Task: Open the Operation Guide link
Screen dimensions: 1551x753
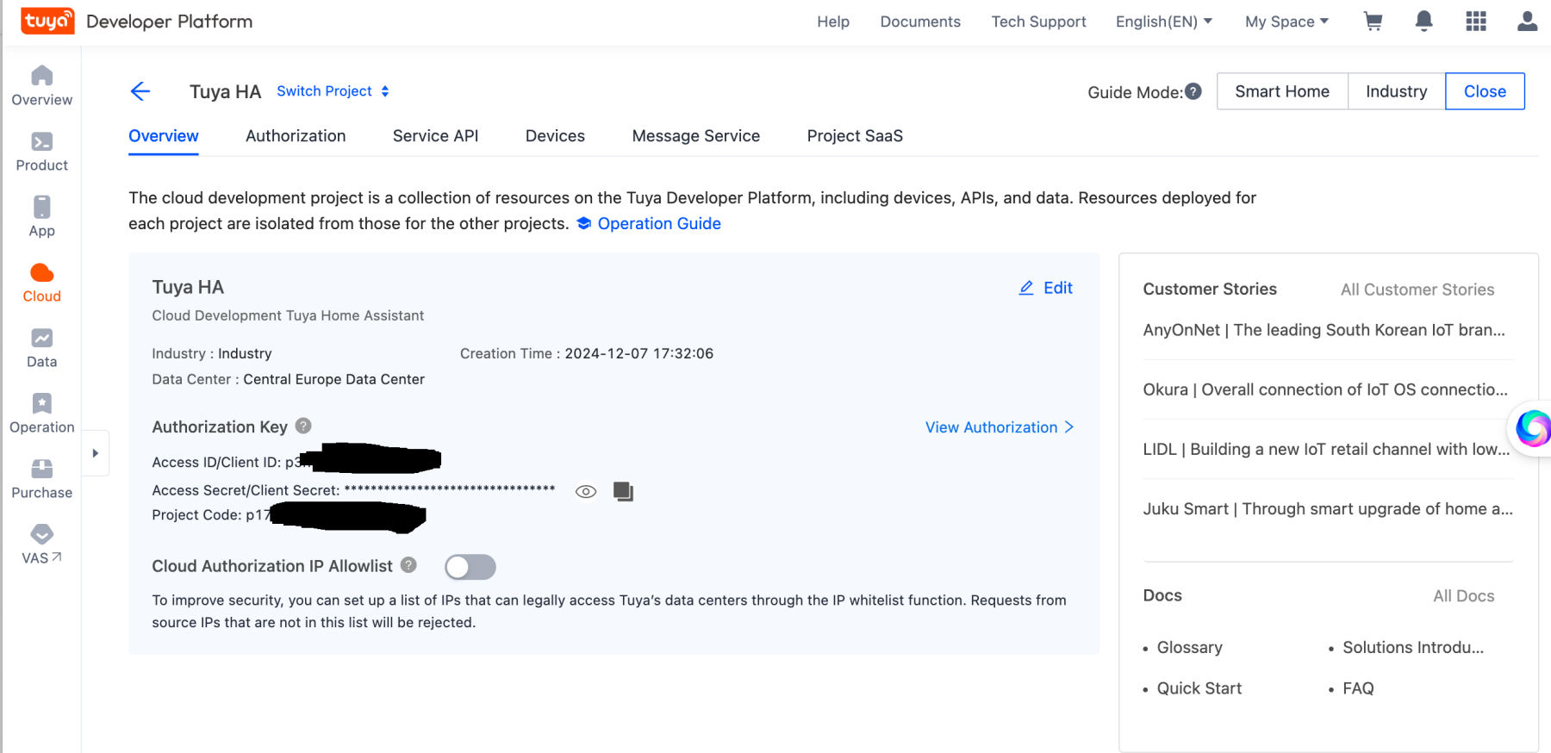Action: (649, 224)
